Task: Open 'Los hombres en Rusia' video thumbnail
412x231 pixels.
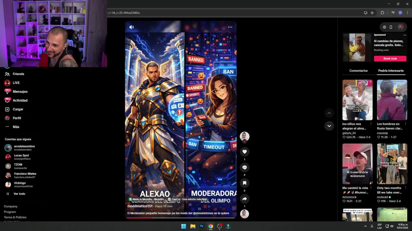Action: 392,100
